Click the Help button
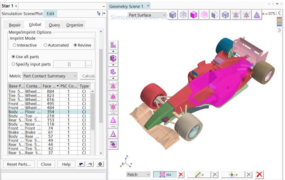Viewport: 285px width, 180px height. 66,164
